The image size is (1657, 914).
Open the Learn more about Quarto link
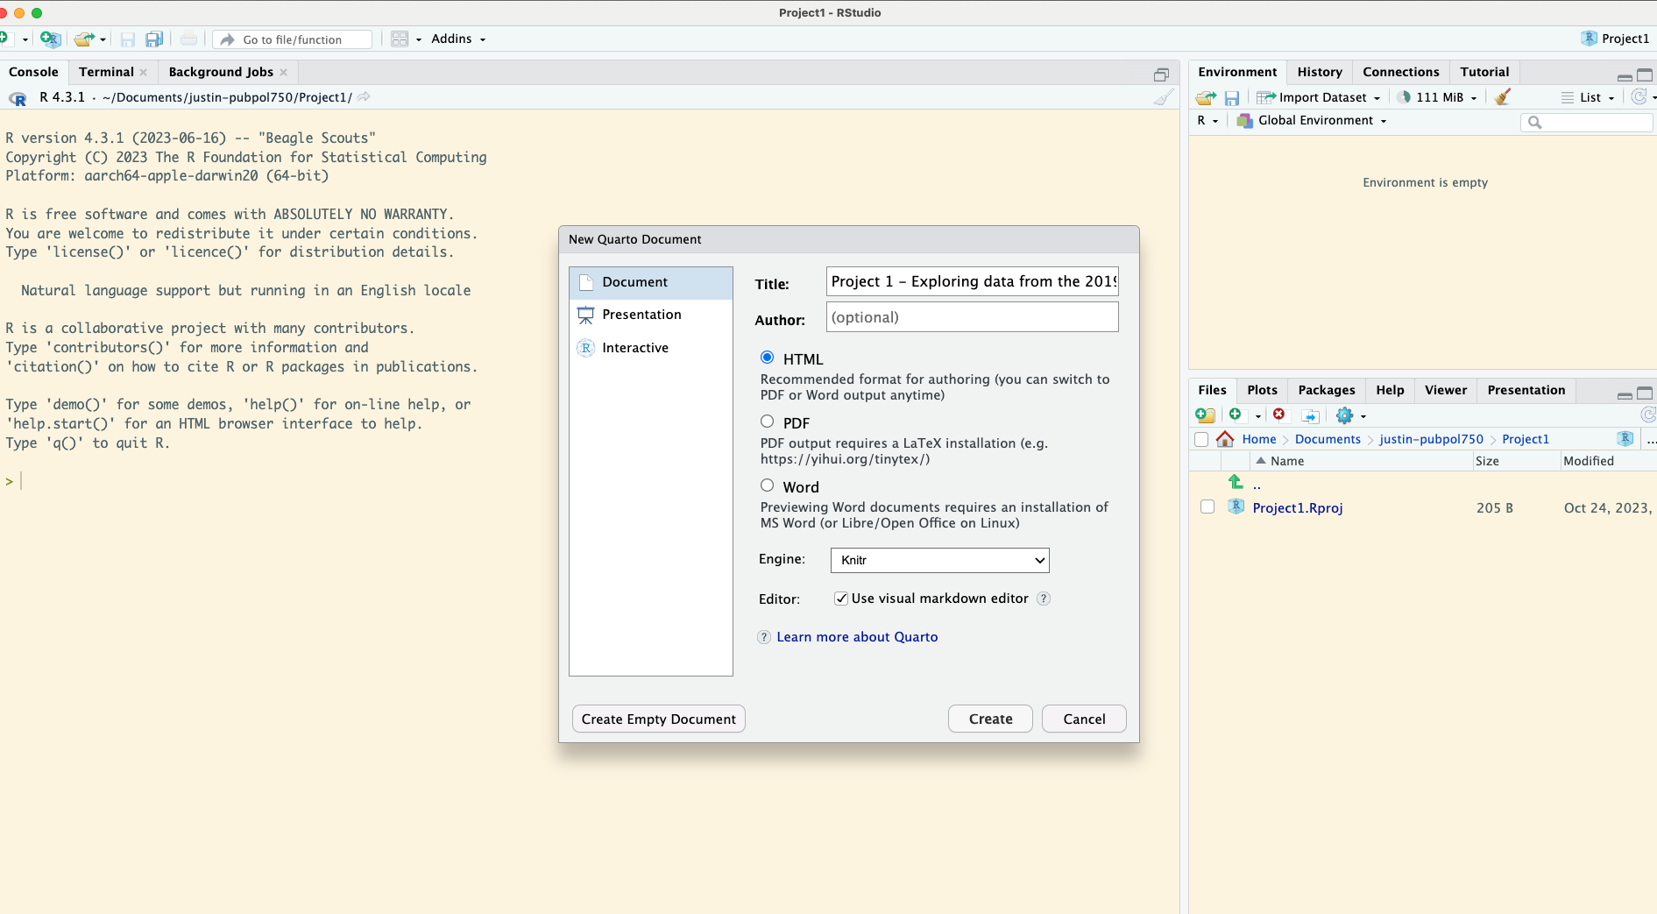tap(857, 637)
